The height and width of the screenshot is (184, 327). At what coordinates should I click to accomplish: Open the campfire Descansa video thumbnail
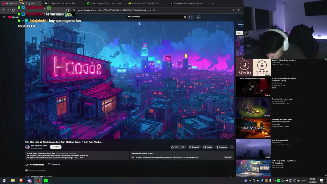click(x=253, y=108)
